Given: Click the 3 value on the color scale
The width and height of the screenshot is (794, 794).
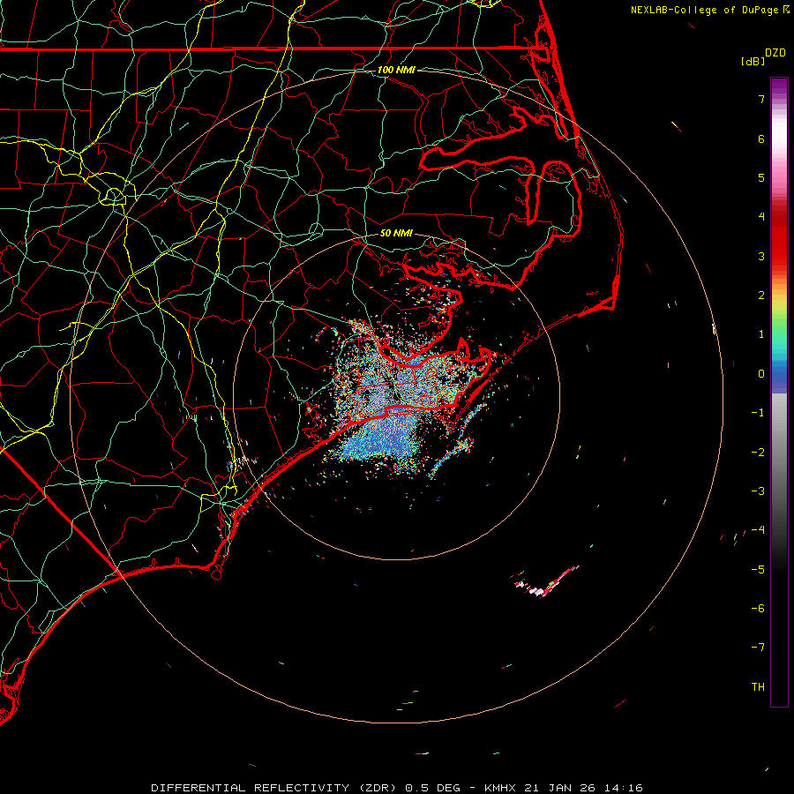Looking at the screenshot, I should pyautogui.click(x=761, y=256).
